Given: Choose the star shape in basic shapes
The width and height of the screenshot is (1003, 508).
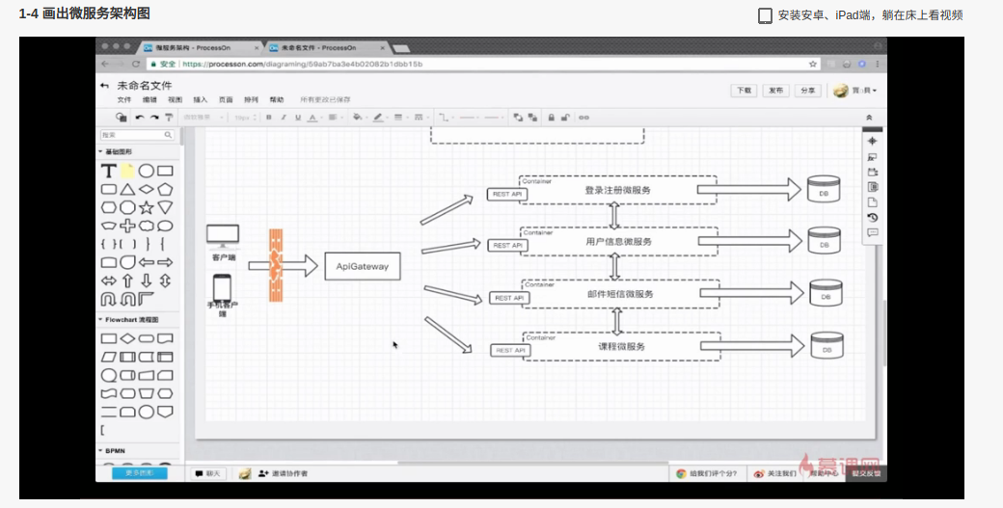Looking at the screenshot, I should [147, 207].
